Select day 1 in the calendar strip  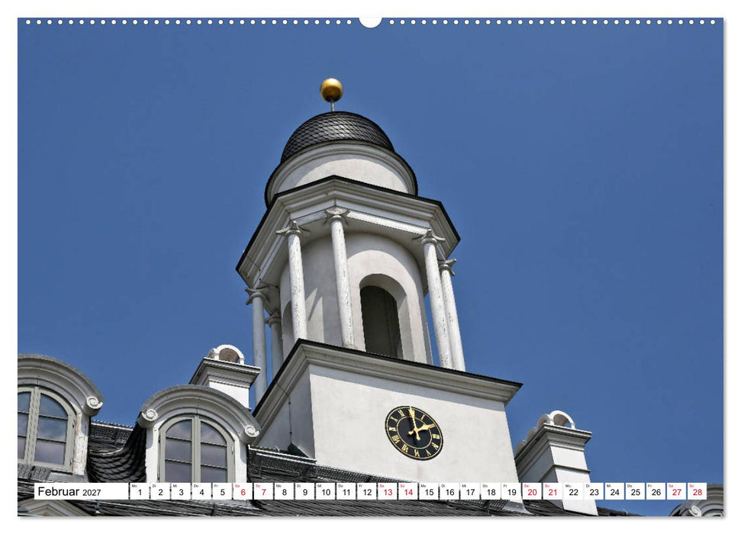[x=140, y=491]
